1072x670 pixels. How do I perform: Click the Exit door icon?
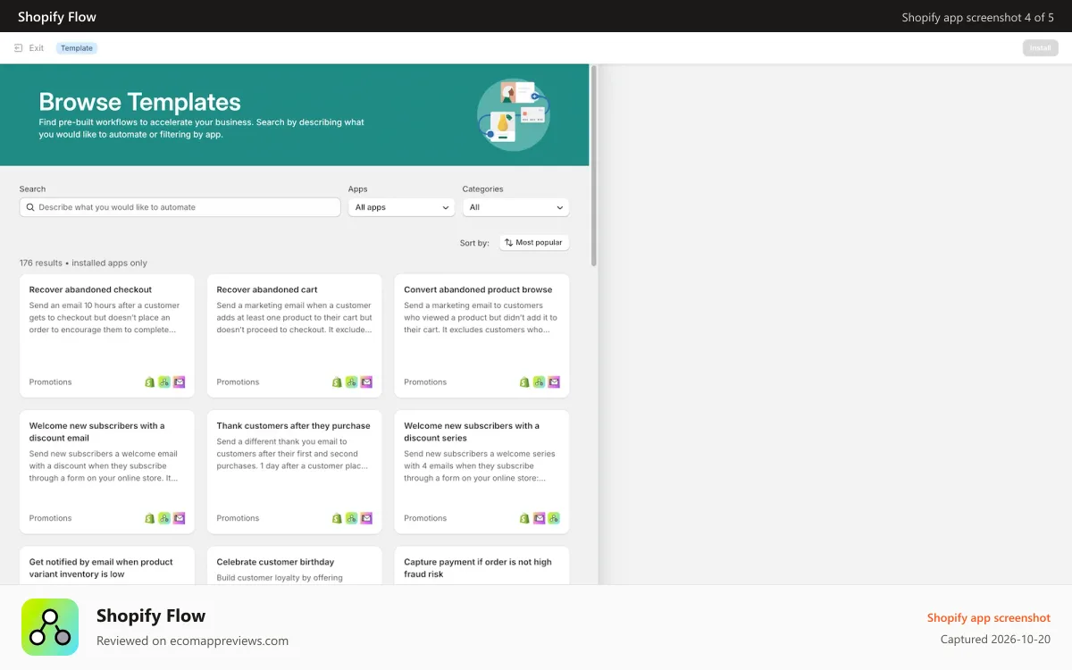19,48
